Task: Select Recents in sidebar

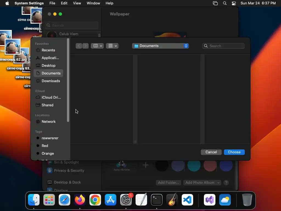Action: point(48,50)
